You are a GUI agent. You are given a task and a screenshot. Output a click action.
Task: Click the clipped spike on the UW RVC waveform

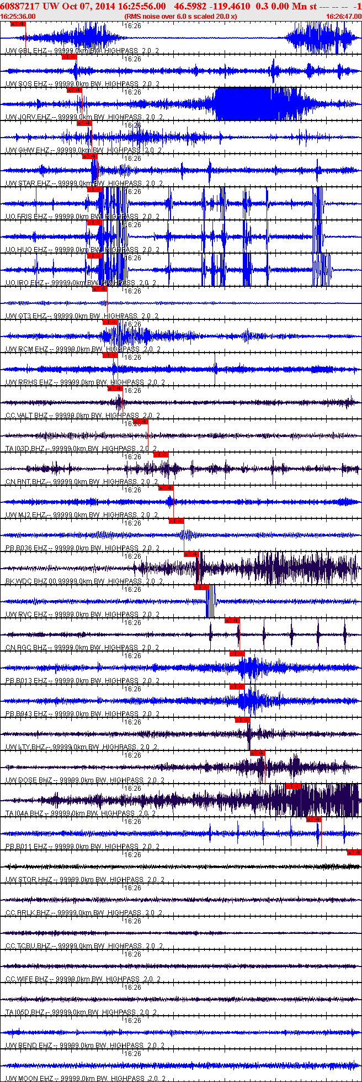(x=210, y=601)
